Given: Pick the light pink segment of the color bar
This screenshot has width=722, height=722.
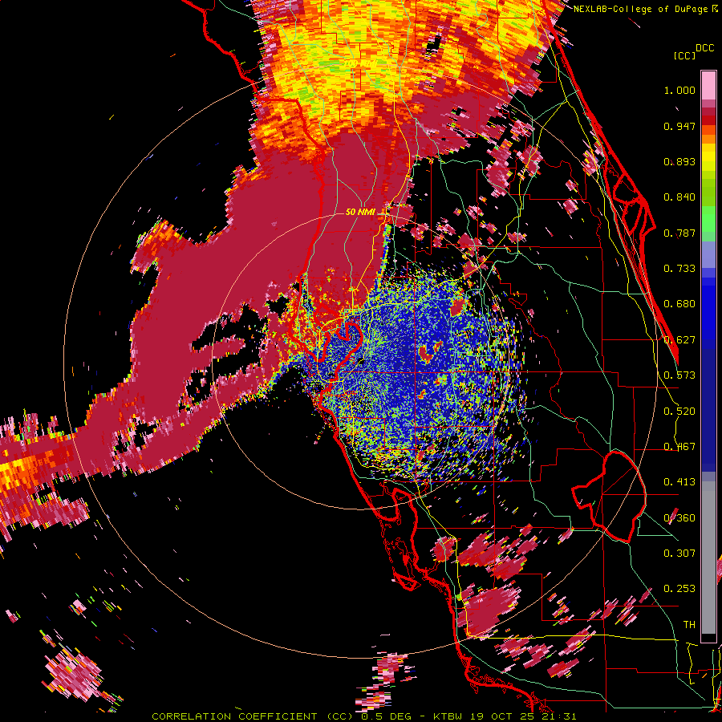Looking at the screenshot, I should [x=708, y=85].
